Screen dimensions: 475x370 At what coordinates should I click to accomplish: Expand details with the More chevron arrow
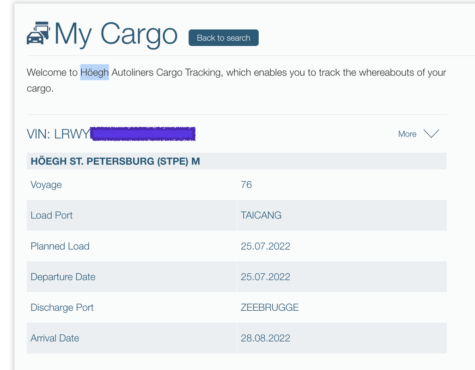(x=431, y=134)
